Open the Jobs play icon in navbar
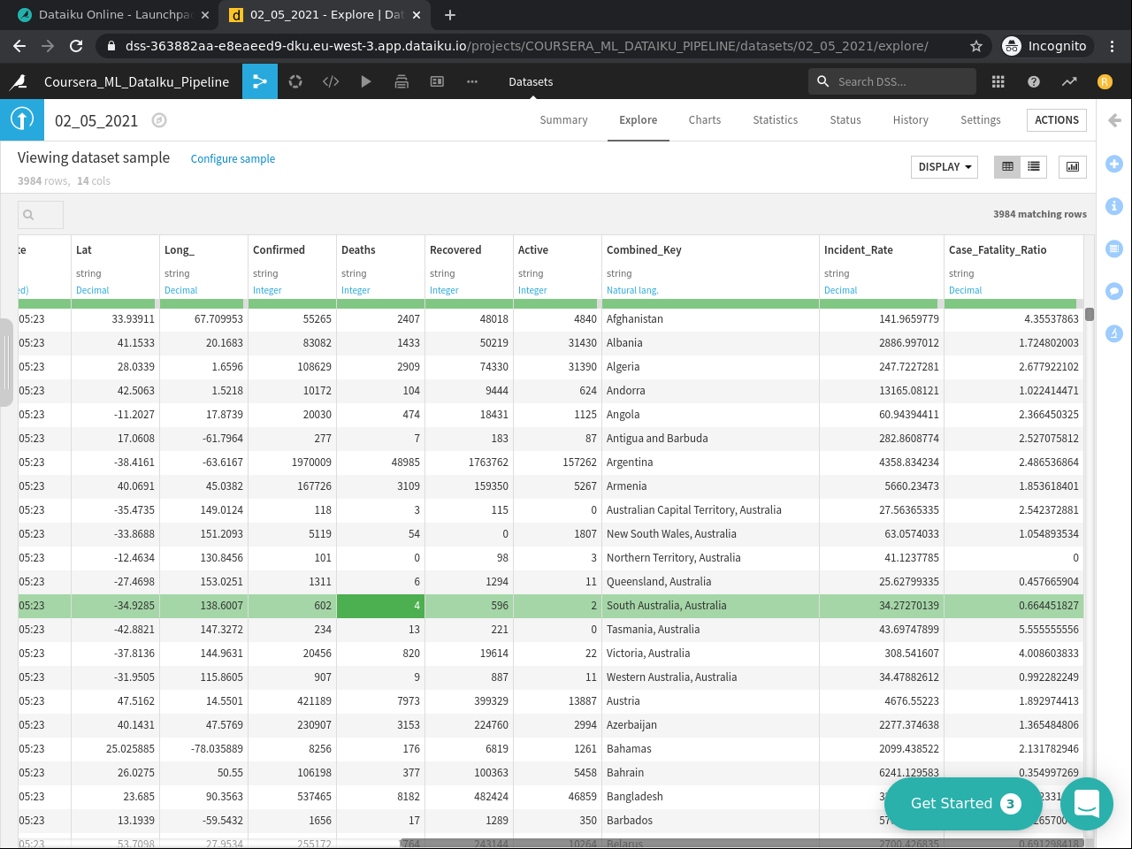The image size is (1132, 849). click(366, 81)
